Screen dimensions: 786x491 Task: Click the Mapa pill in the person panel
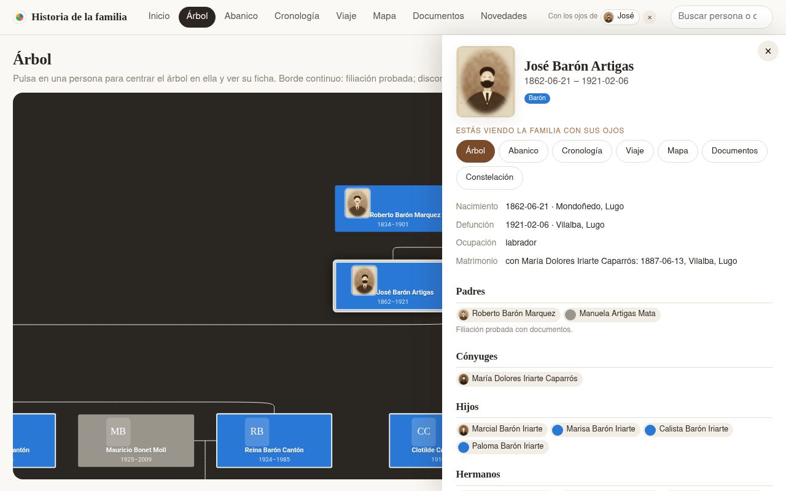[678, 151]
